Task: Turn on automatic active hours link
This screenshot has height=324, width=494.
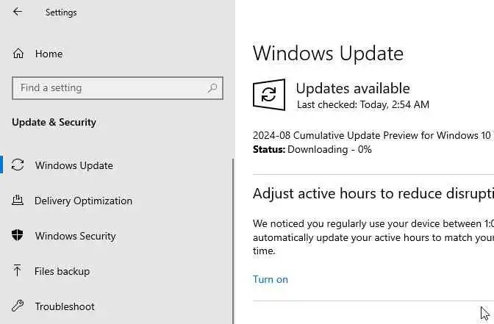Action: (x=270, y=279)
